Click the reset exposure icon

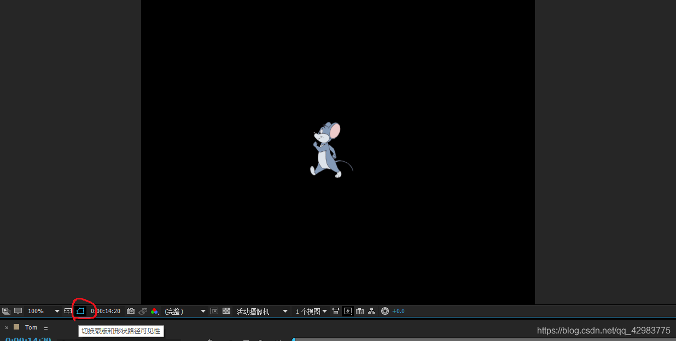coord(385,311)
